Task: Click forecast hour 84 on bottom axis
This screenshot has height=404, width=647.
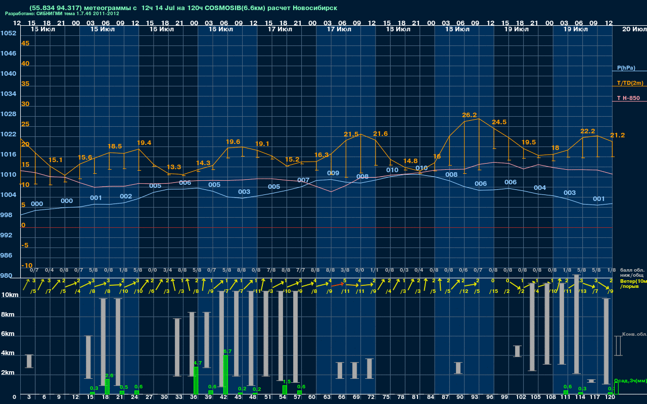Action: pos(431,398)
